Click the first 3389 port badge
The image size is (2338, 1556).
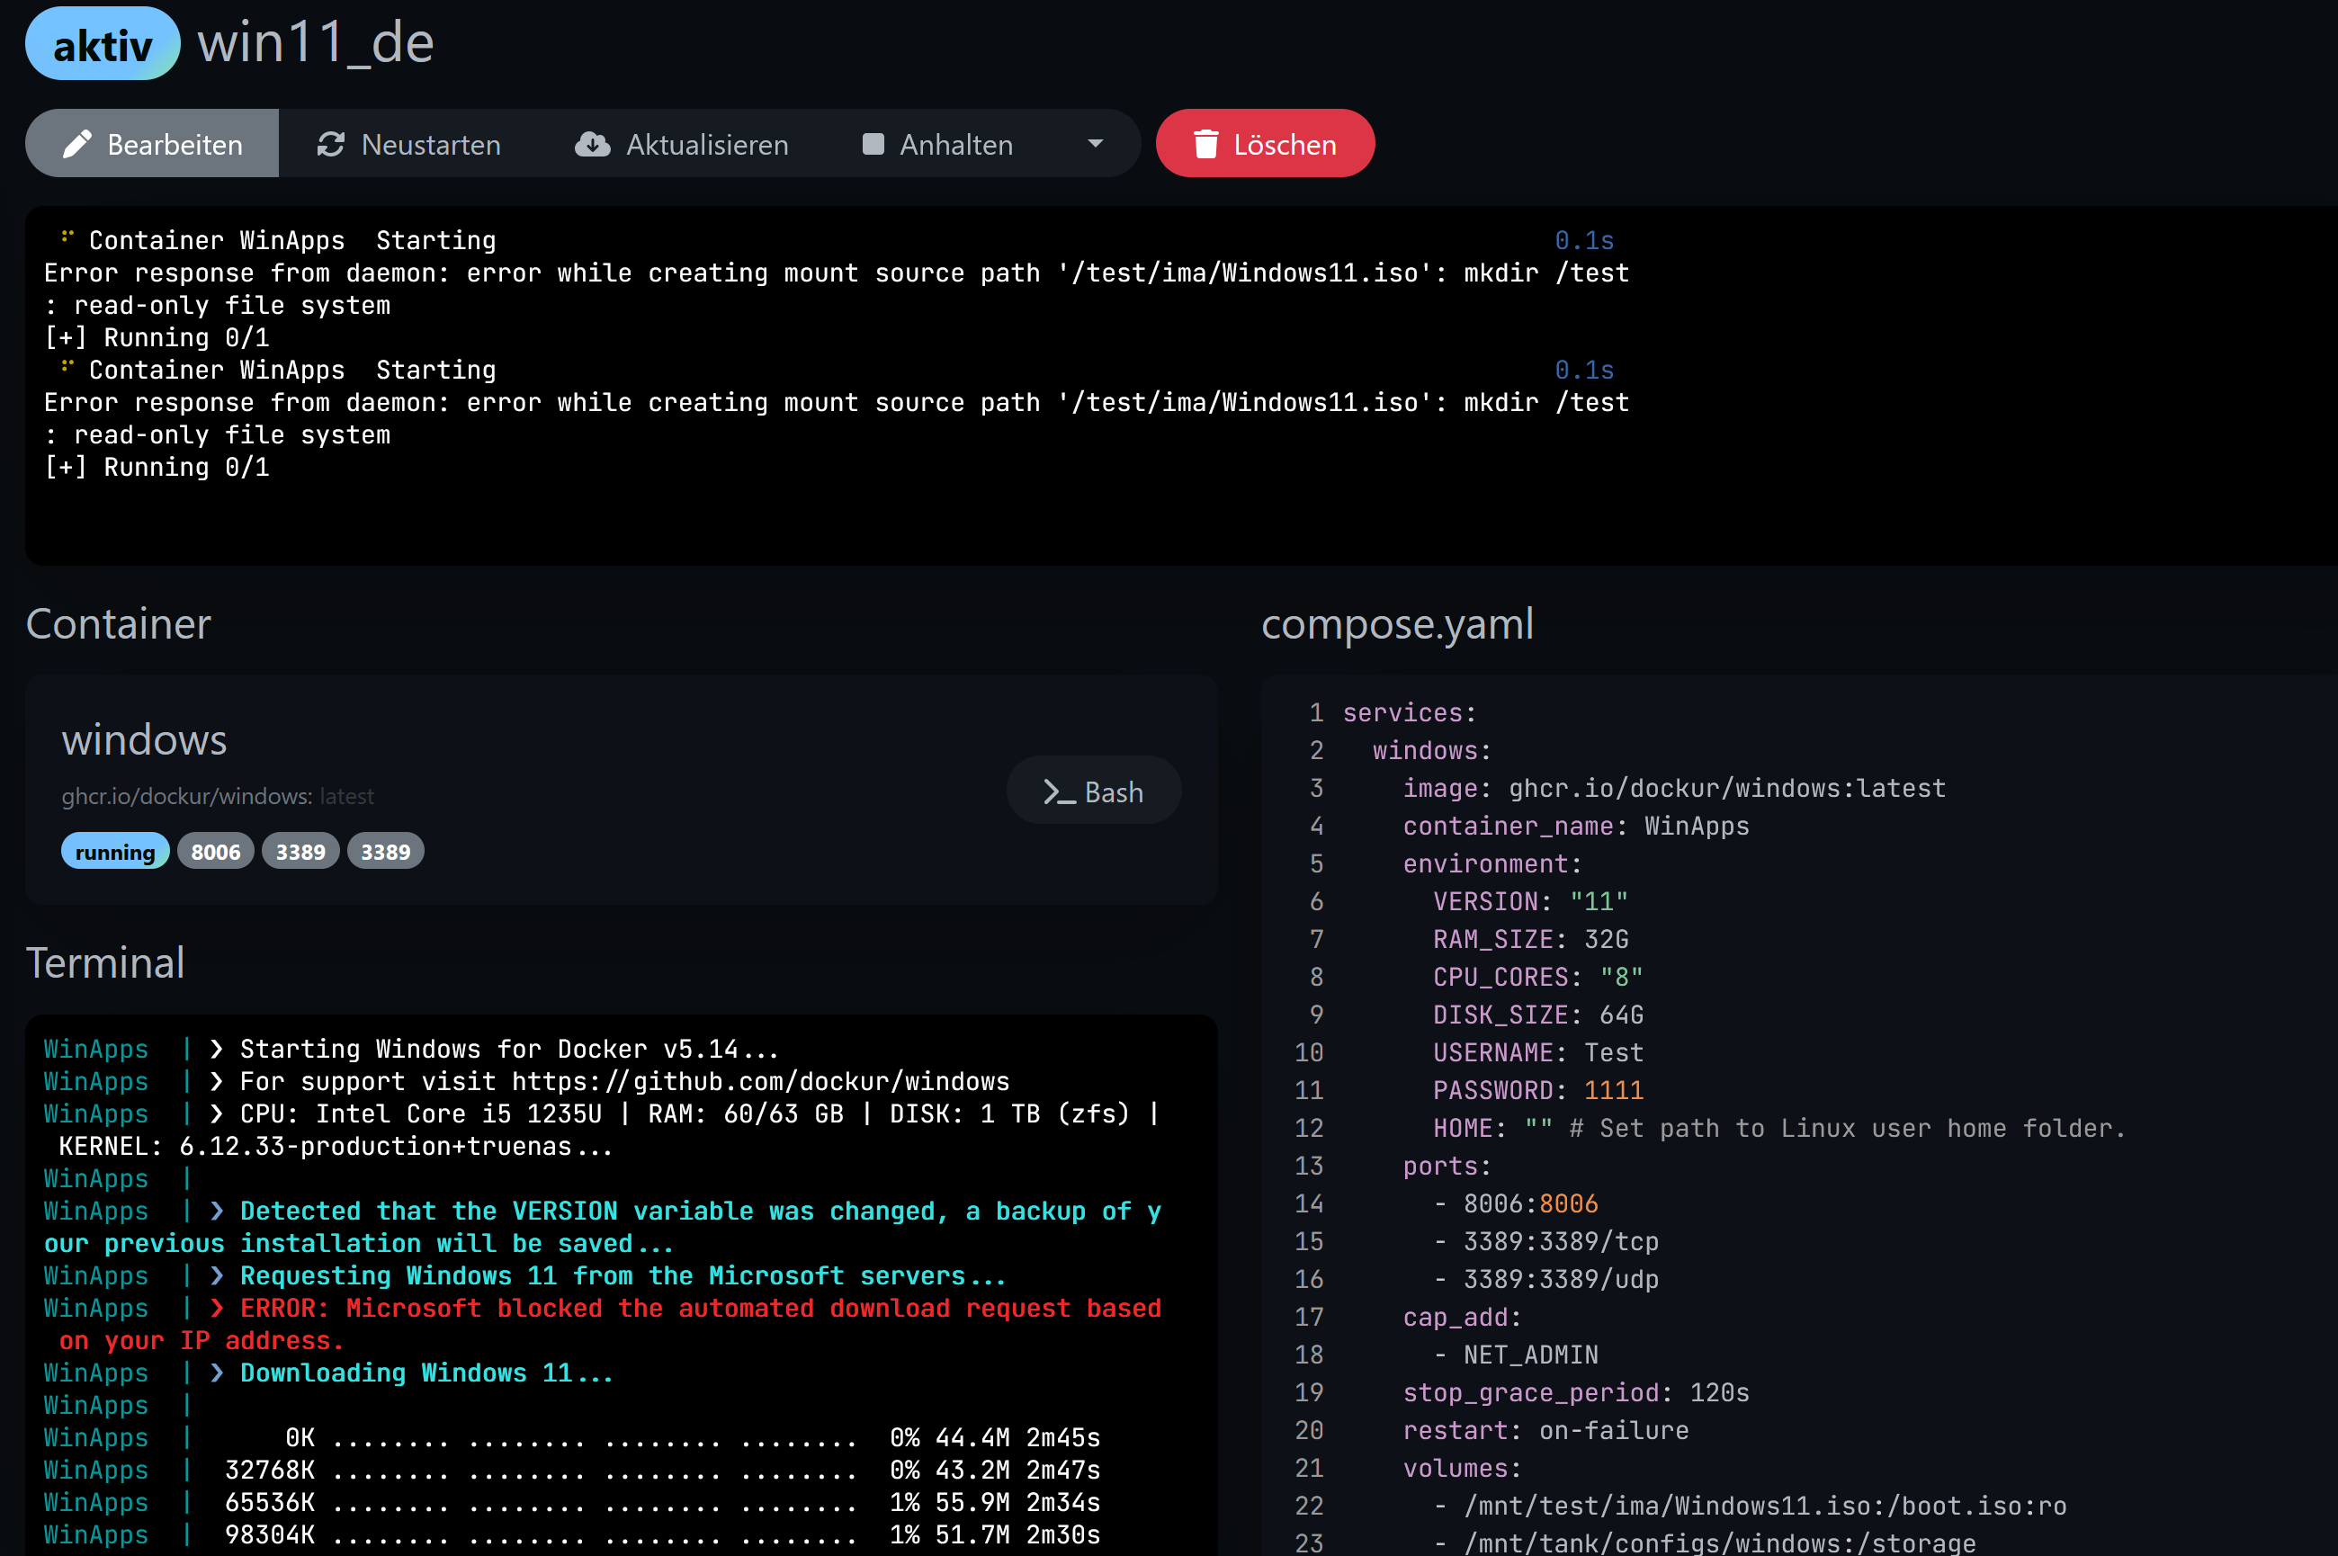300,852
